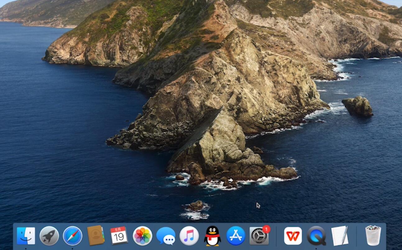Open System Preferences with badge
The width and height of the screenshot is (402, 250).
point(260,235)
